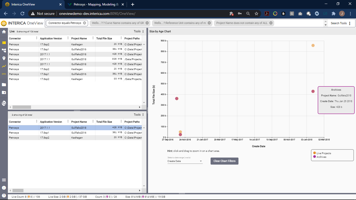Switch to the Interica OneView browser tab
Screen dimensions: 356x200
(33, 4)
